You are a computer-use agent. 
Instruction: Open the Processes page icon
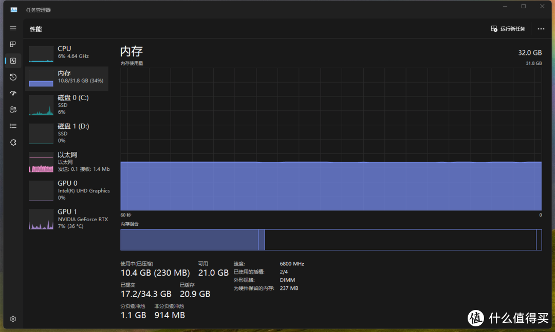click(13, 44)
